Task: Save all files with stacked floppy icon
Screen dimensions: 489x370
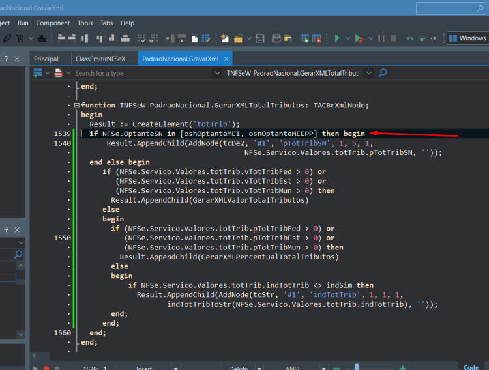Action: pyautogui.click(x=276, y=38)
